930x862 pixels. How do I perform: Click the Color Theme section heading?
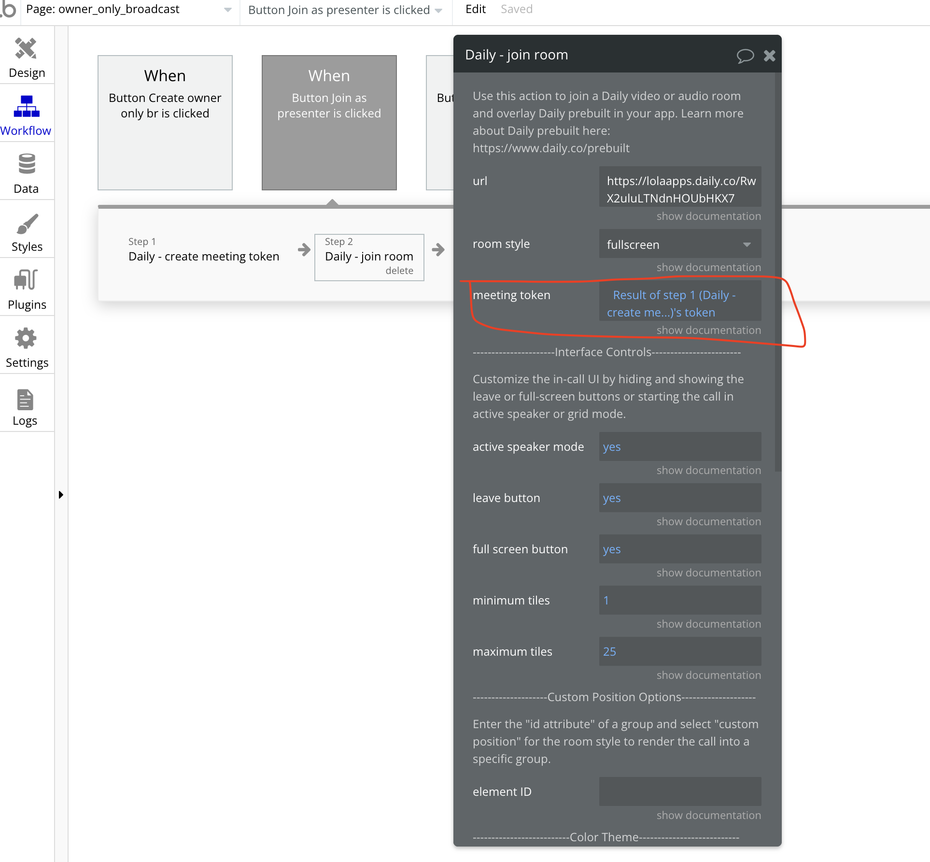(606, 837)
